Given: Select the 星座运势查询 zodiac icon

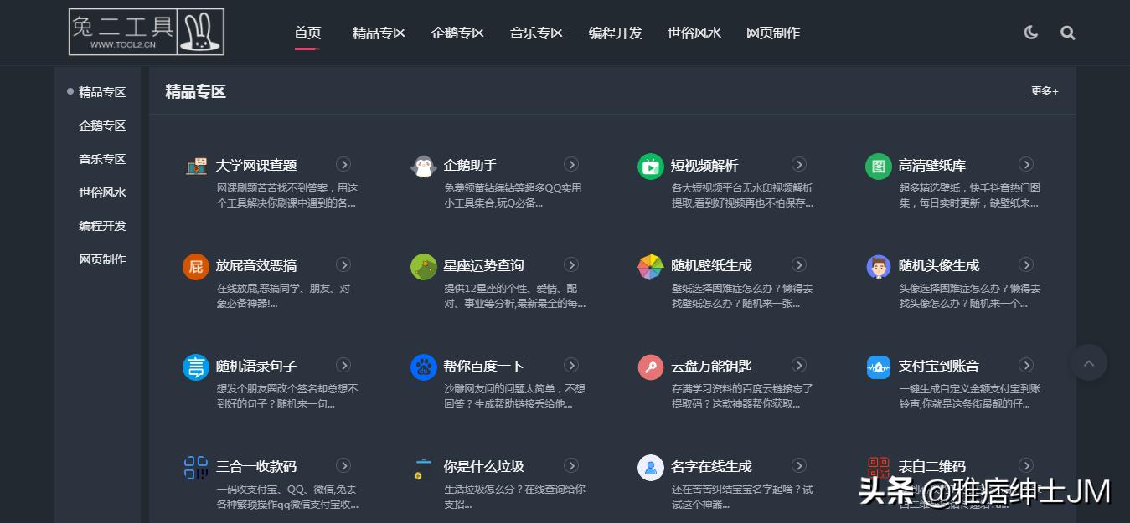Looking at the screenshot, I should 423,265.
